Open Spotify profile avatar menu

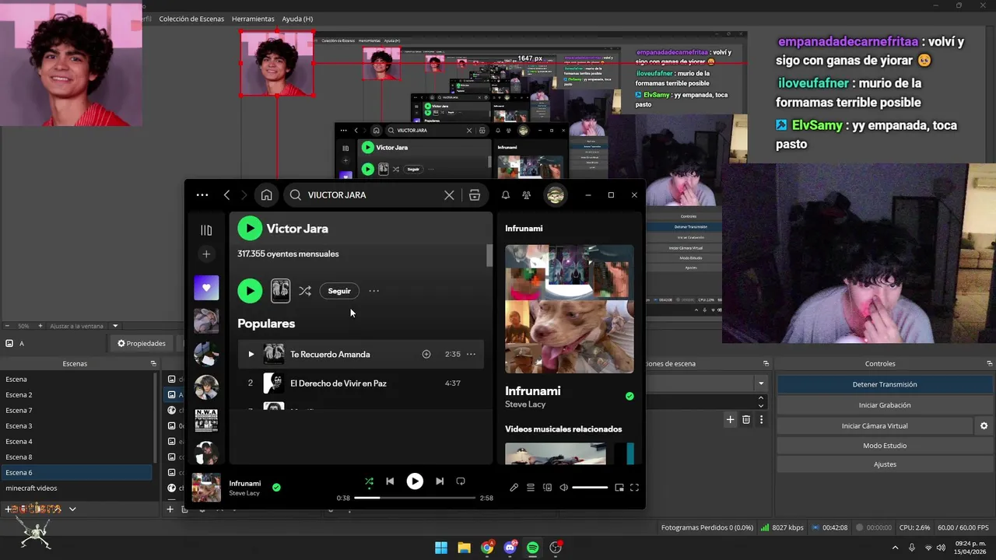coord(556,195)
